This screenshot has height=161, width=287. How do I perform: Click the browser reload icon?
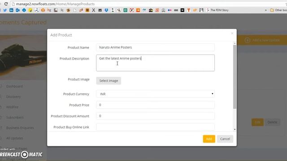pos(6,4)
